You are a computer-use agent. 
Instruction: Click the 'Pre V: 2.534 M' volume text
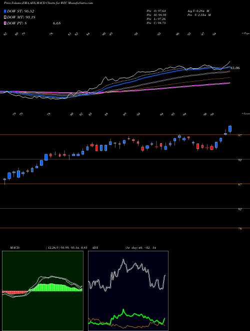click(199, 15)
